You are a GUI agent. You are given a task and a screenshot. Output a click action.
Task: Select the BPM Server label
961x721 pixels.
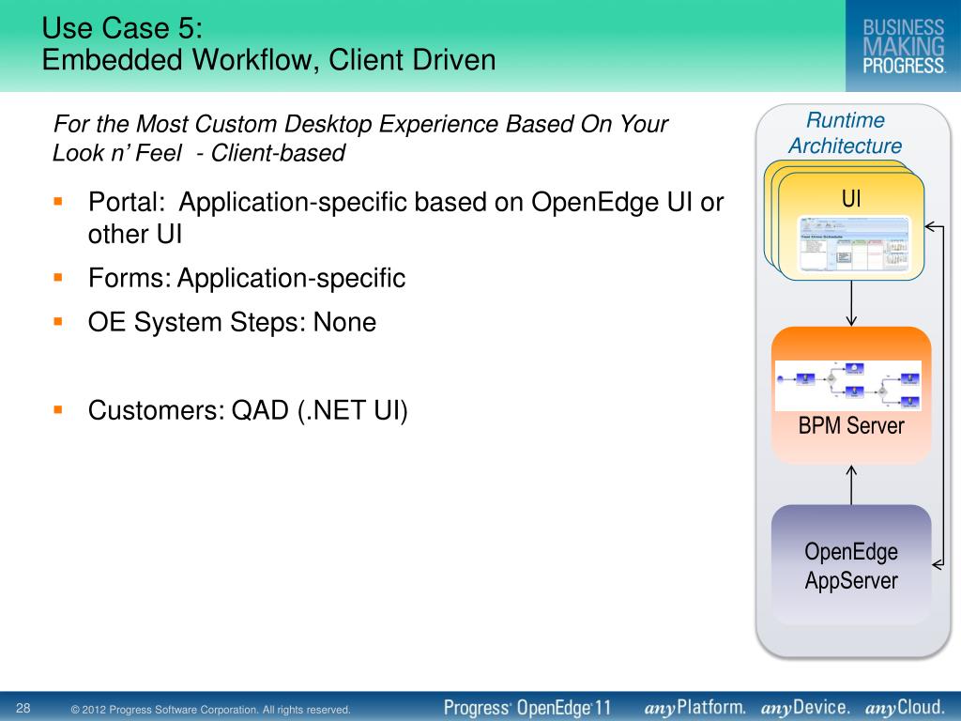click(850, 425)
